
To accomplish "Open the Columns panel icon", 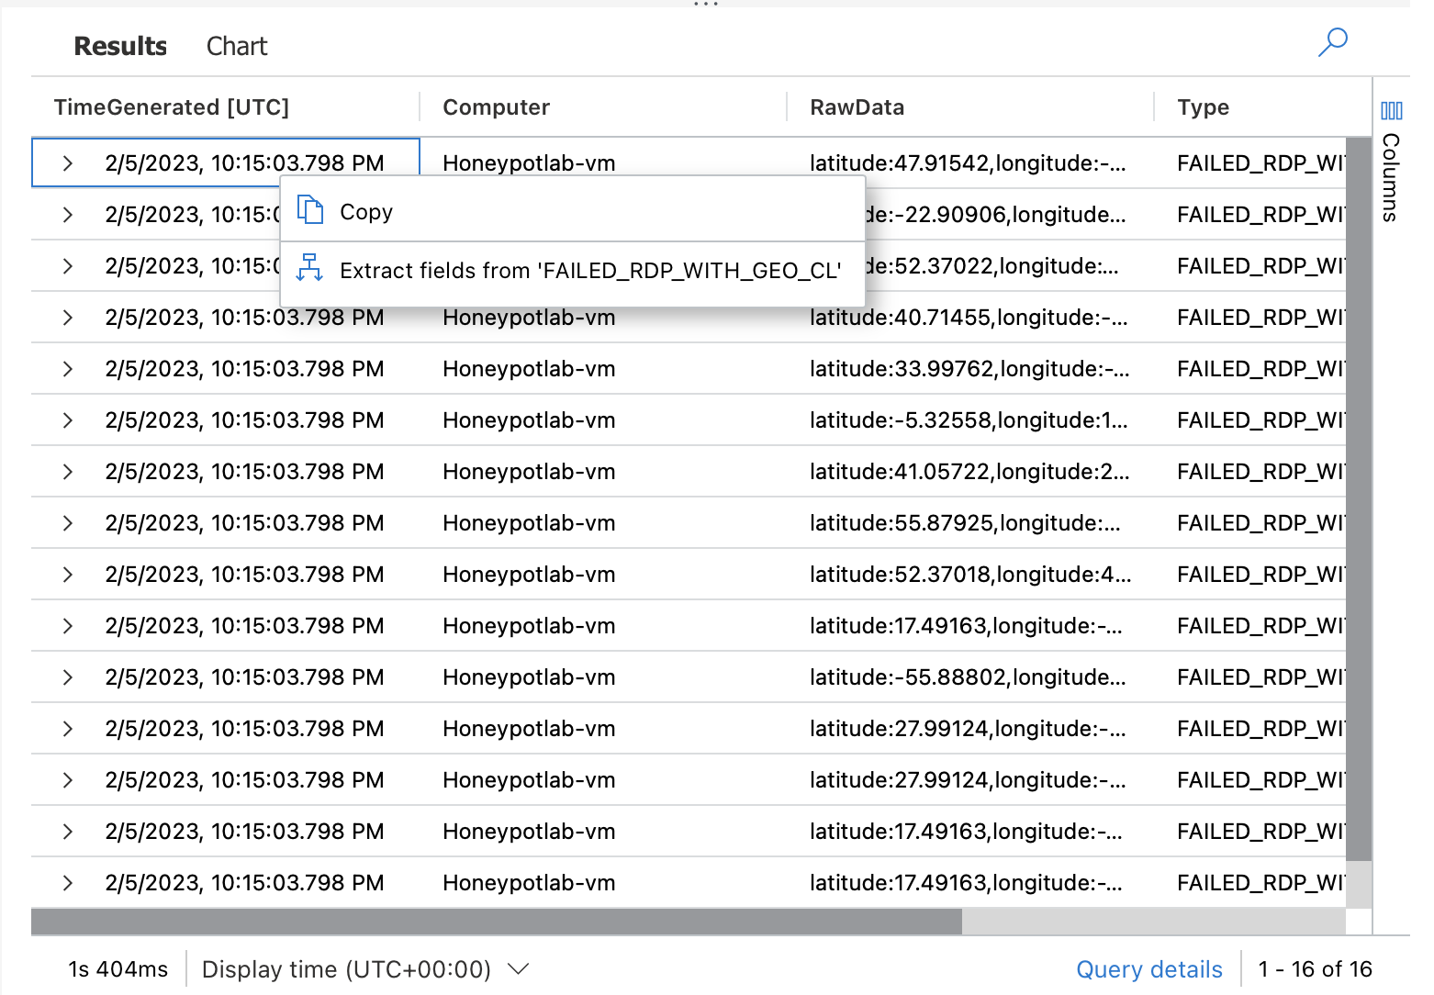I will 1391,111.
